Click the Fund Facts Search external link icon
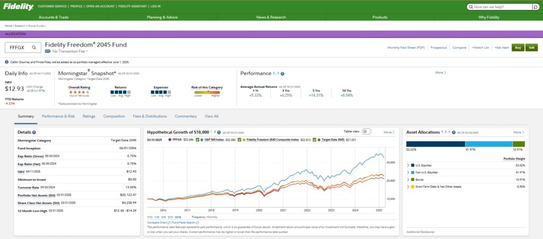This screenshot has width=543, height=239. tap(197, 223)
